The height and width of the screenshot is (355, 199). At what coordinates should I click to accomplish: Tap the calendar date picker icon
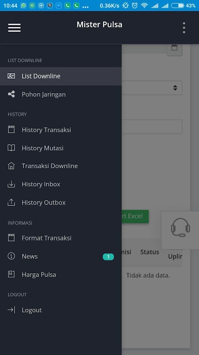[174, 47]
